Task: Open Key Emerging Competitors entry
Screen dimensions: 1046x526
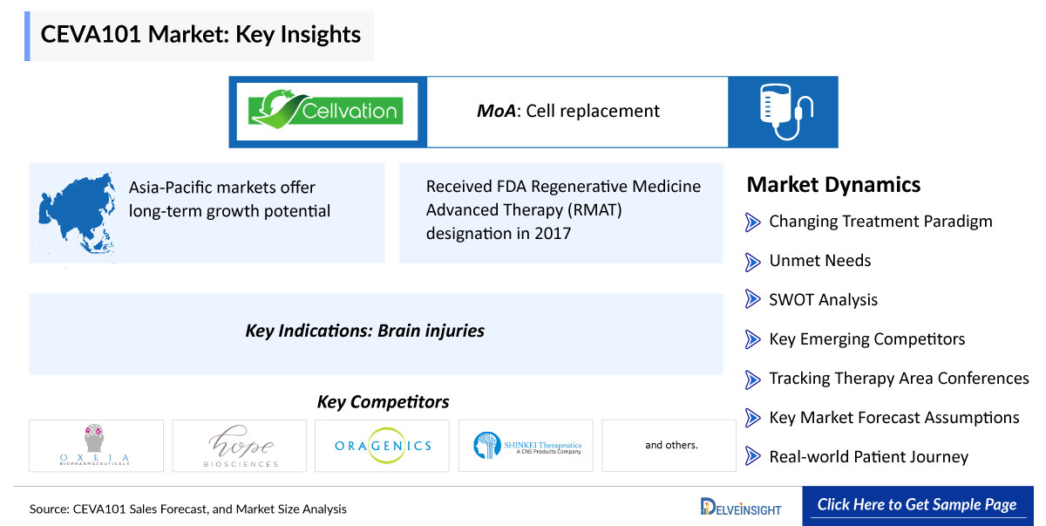Action: pyautogui.click(x=866, y=339)
